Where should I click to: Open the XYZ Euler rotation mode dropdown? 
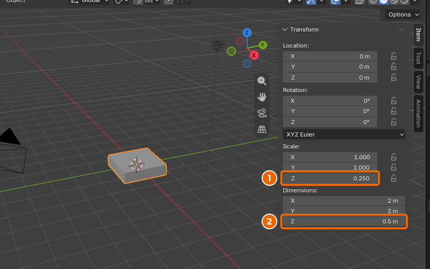[x=344, y=134]
